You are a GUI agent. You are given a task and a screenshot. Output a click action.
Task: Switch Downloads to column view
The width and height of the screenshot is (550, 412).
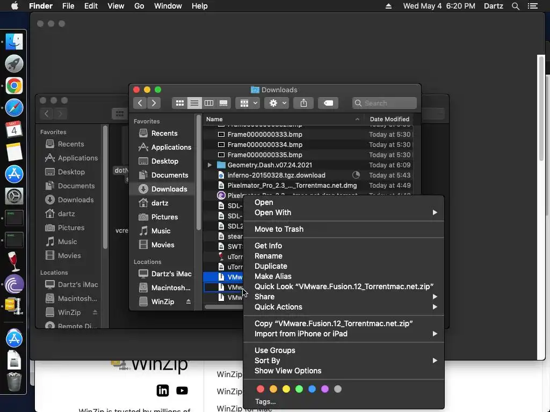pos(209,103)
